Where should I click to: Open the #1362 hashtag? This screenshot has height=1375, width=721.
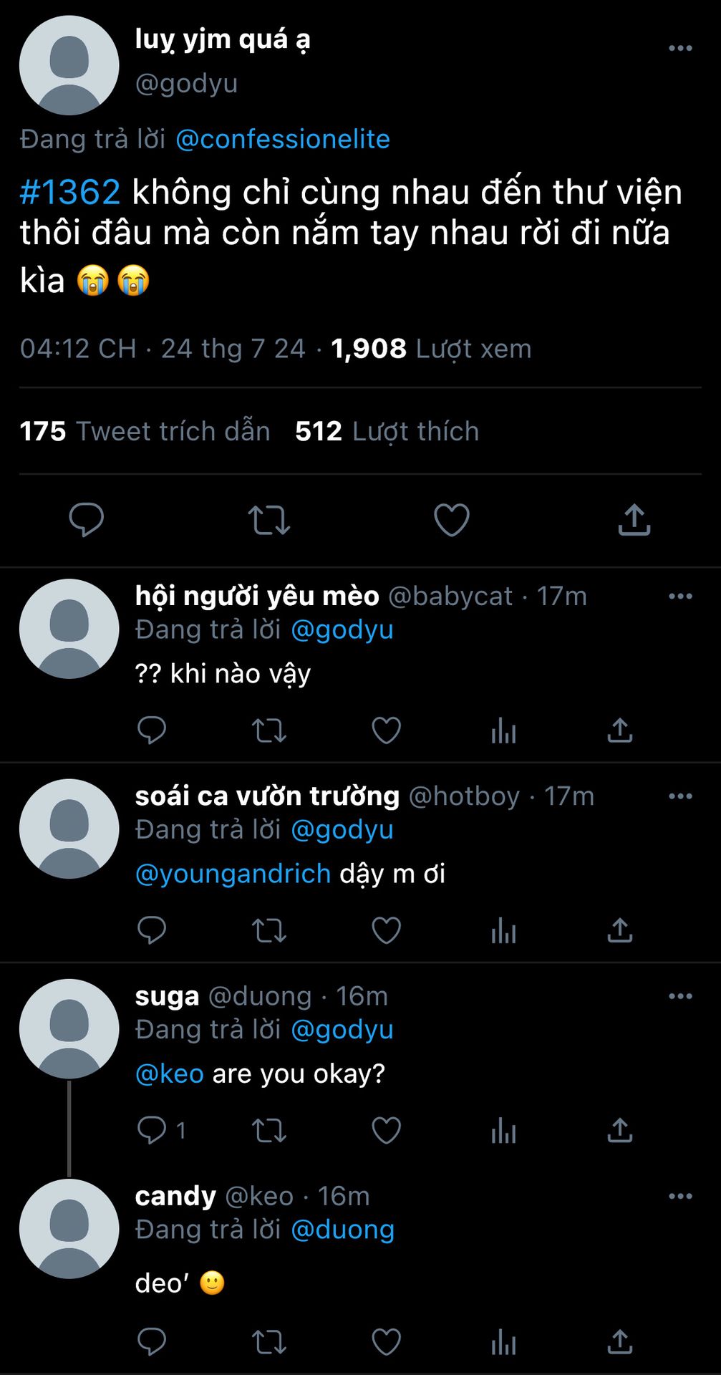coord(70,192)
